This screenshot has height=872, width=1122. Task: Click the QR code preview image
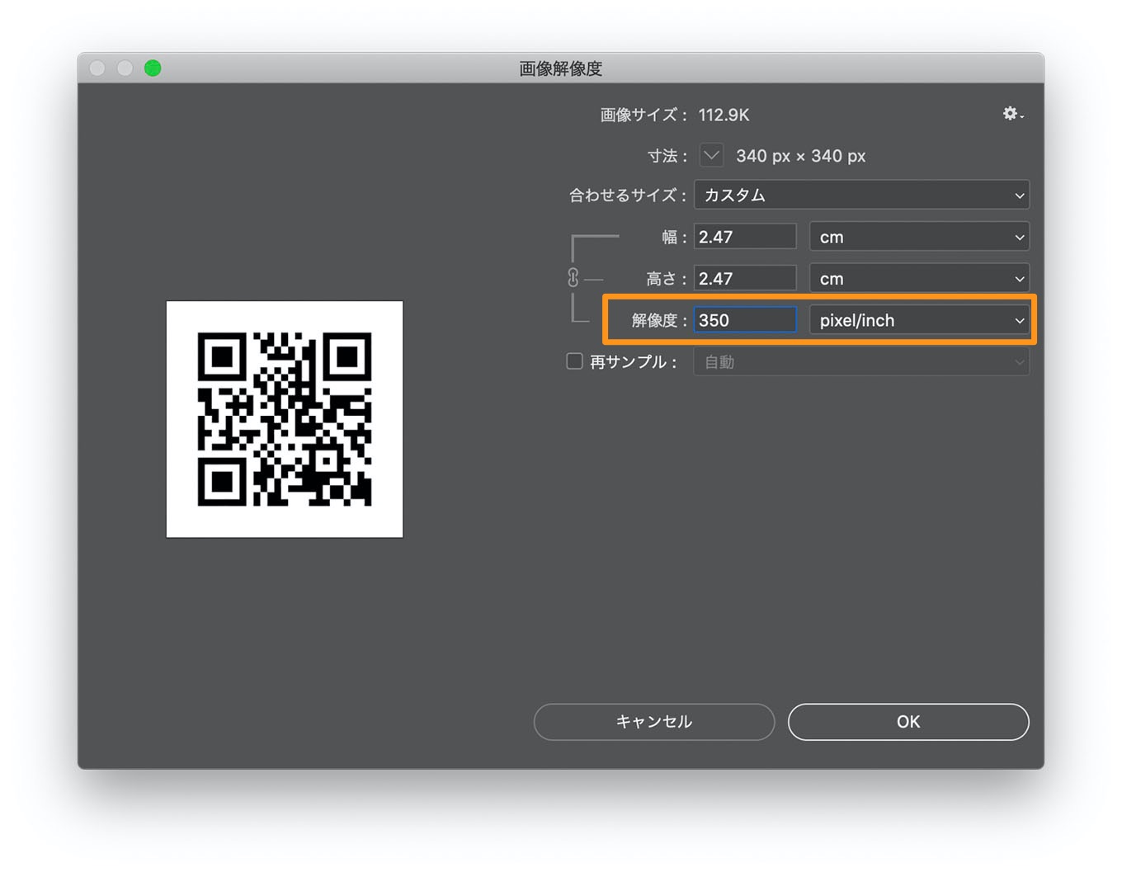285,419
